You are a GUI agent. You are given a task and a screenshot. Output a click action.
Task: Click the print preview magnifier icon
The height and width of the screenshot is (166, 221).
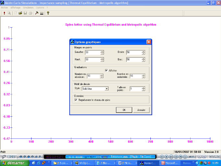click(9, 13)
